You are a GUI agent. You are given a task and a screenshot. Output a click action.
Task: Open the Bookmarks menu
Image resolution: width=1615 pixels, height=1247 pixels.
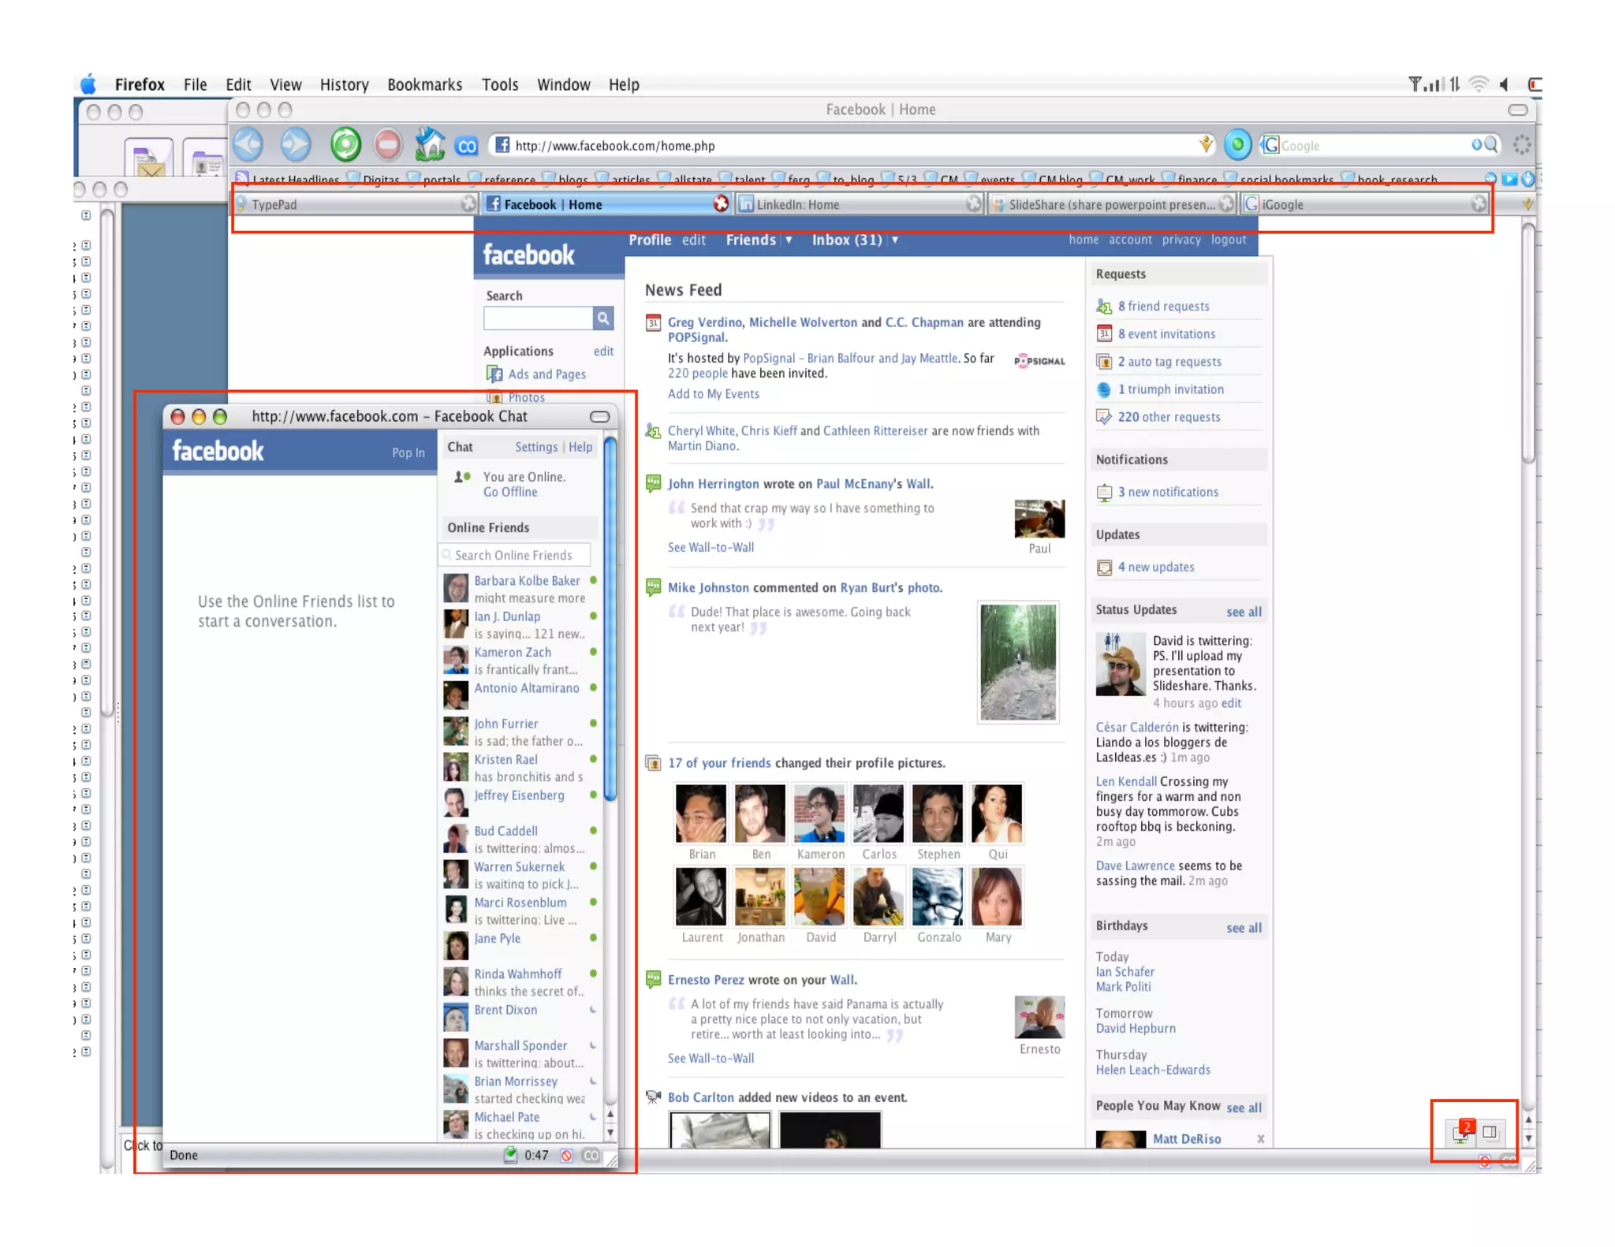[424, 84]
